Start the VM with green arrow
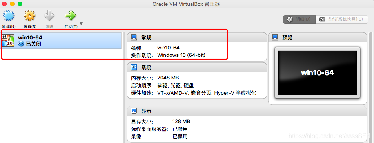 click(71, 16)
